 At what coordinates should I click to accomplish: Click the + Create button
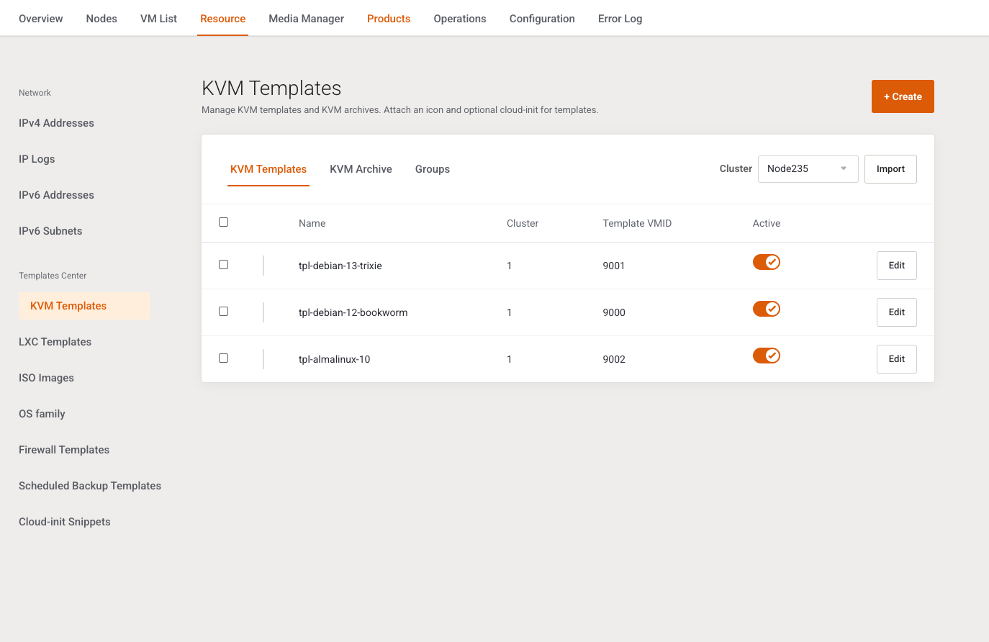pyautogui.click(x=903, y=96)
